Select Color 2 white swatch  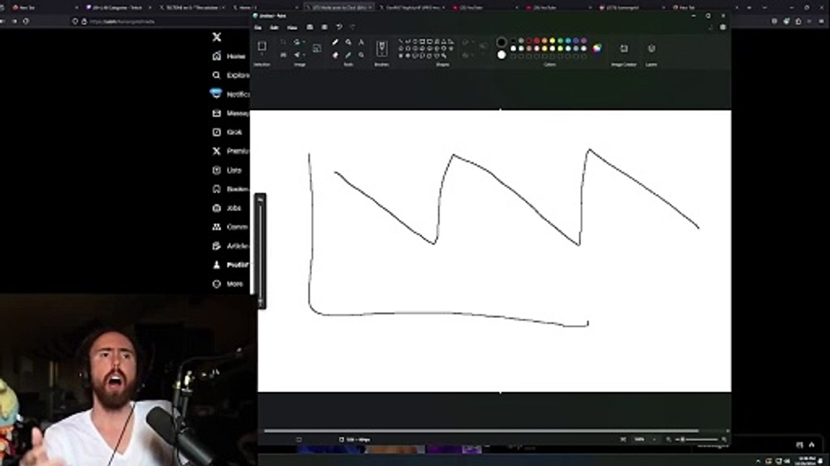501,55
